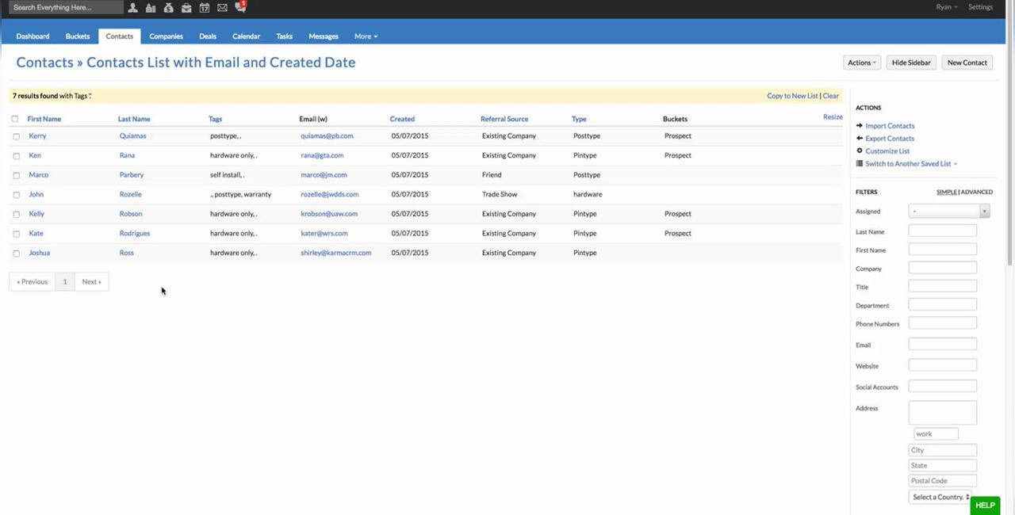
Task: Click the Last Name filter field
Action: 943,231
